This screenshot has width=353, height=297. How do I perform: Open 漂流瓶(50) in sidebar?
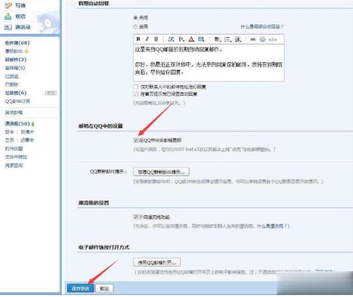pyautogui.click(x=17, y=124)
